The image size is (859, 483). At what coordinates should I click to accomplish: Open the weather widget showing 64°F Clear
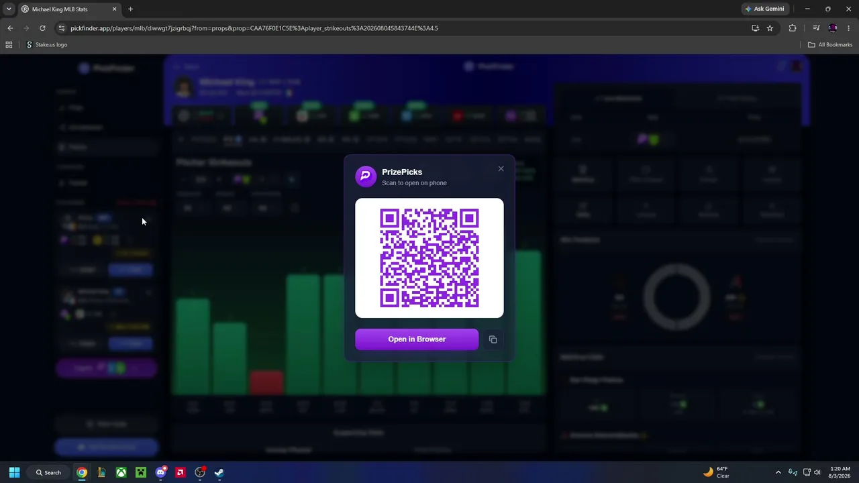716,472
